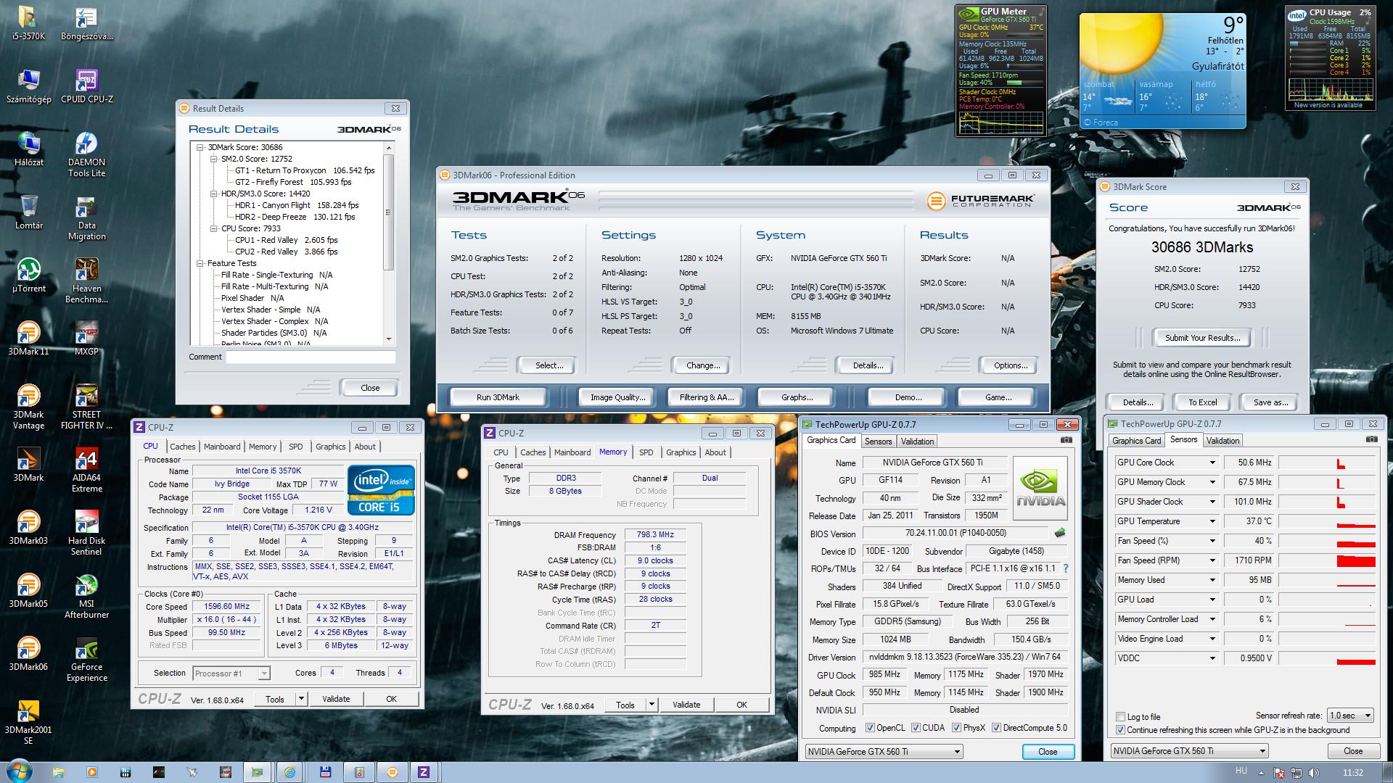Open 3DMark2001 SE desktop shortcut

tap(28, 722)
